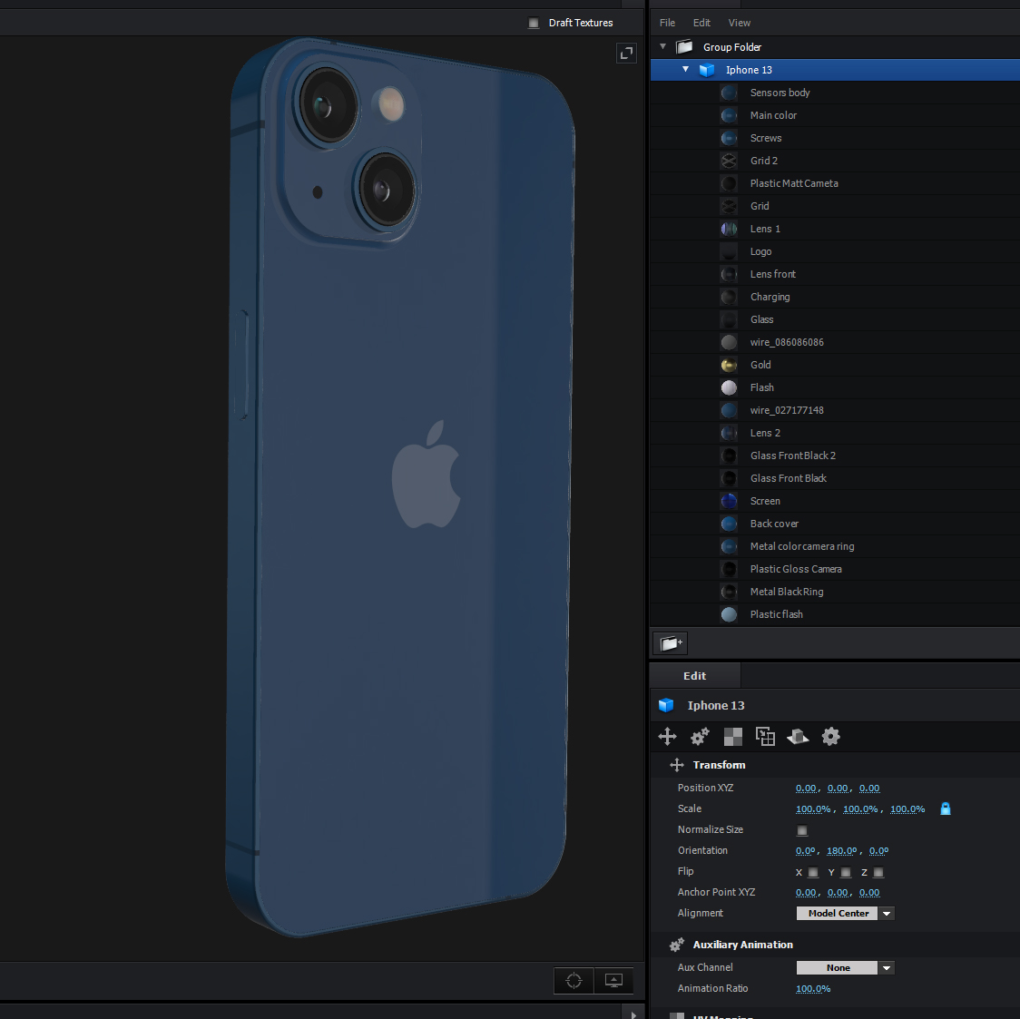This screenshot has height=1019, width=1020.
Task: Open the checkerboard materials icon tab
Action: coord(733,737)
